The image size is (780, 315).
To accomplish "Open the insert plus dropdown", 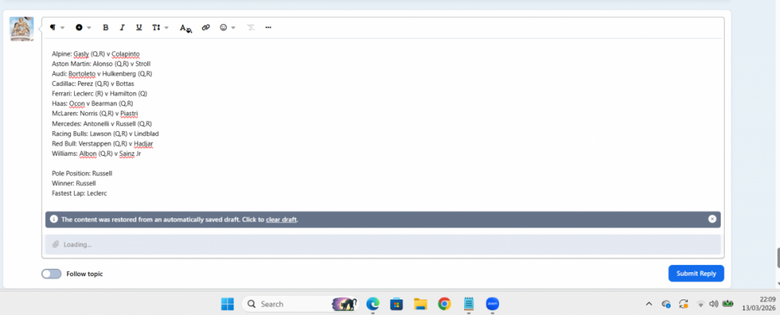I will pos(83,27).
